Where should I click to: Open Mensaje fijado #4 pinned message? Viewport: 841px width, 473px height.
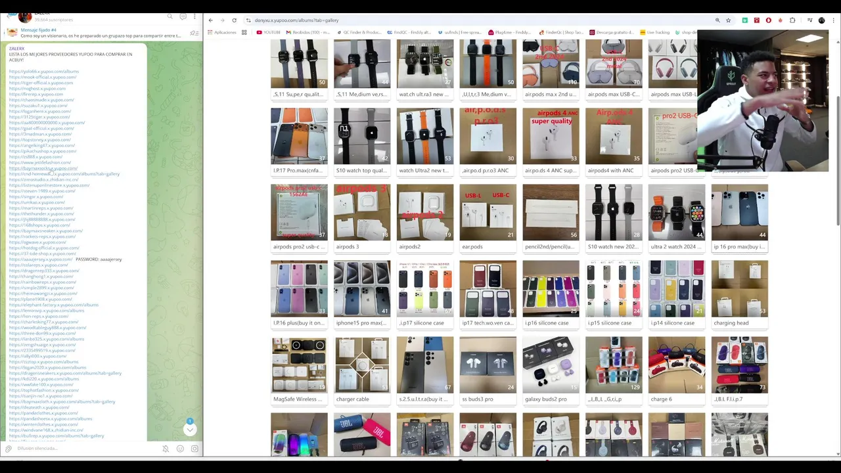coord(100,33)
